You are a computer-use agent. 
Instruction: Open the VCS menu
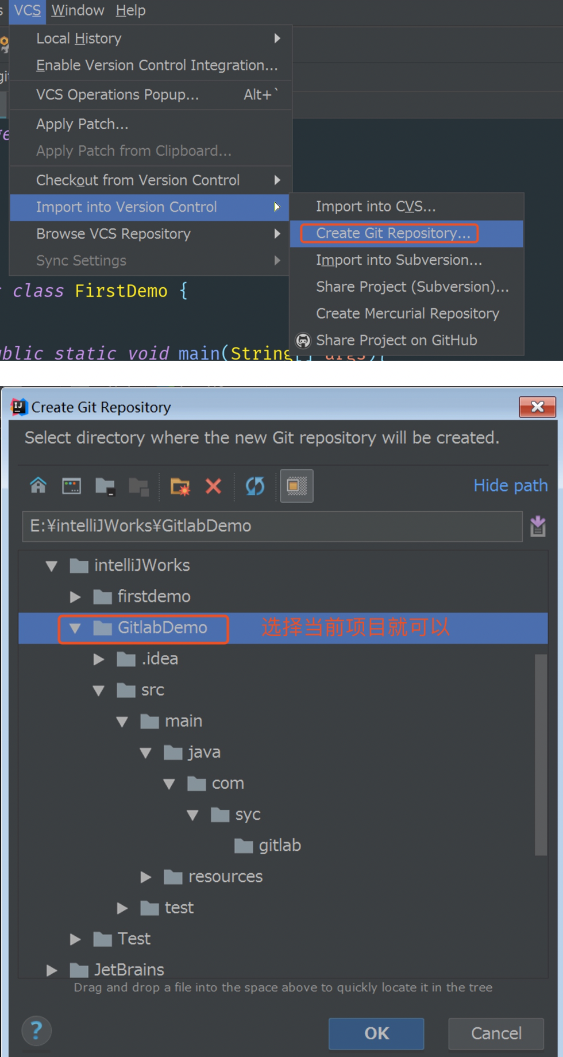[27, 10]
